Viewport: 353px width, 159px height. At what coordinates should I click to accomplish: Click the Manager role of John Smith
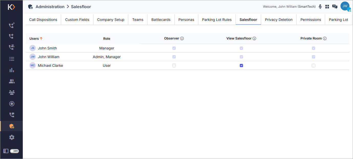point(107,48)
